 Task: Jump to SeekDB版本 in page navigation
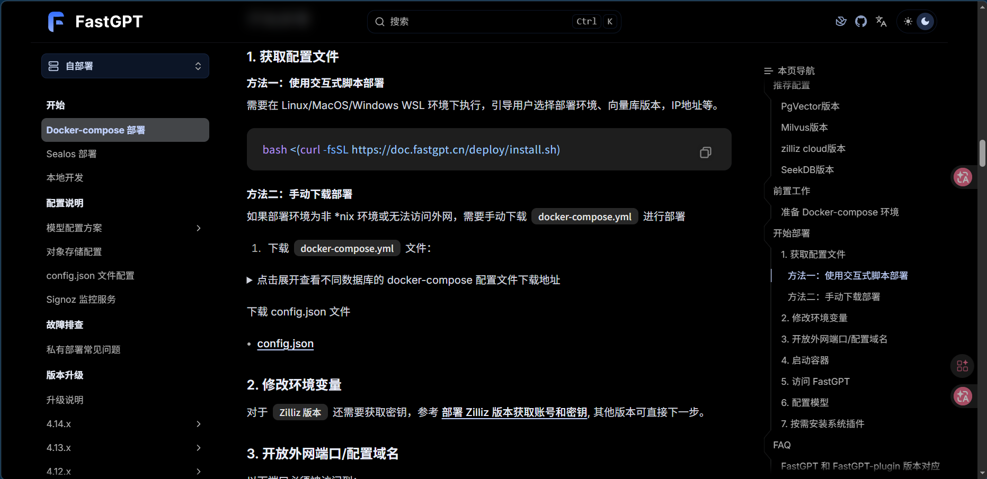pyautogui.click(x=807, y=170)
